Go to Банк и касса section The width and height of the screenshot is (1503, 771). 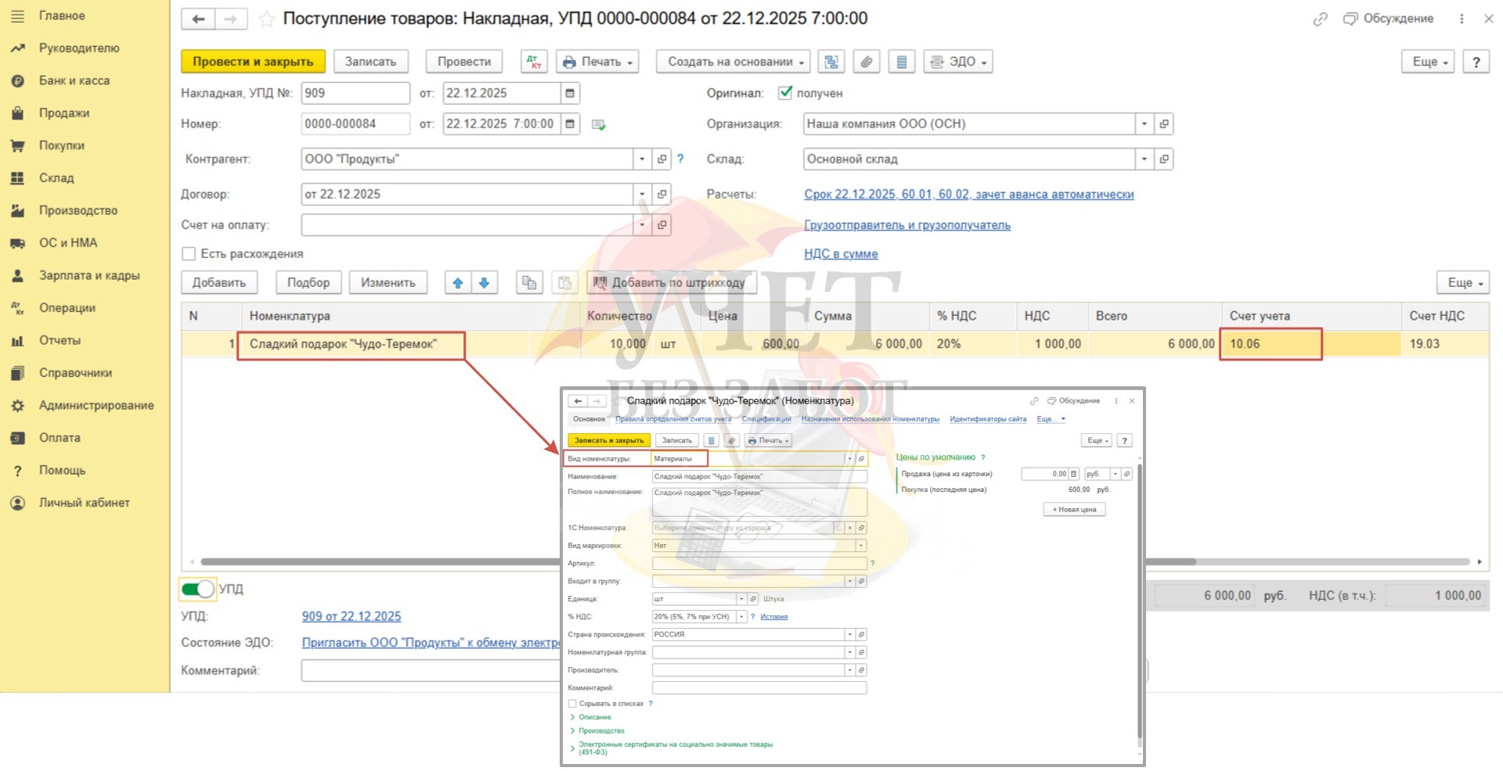(74, 81)
